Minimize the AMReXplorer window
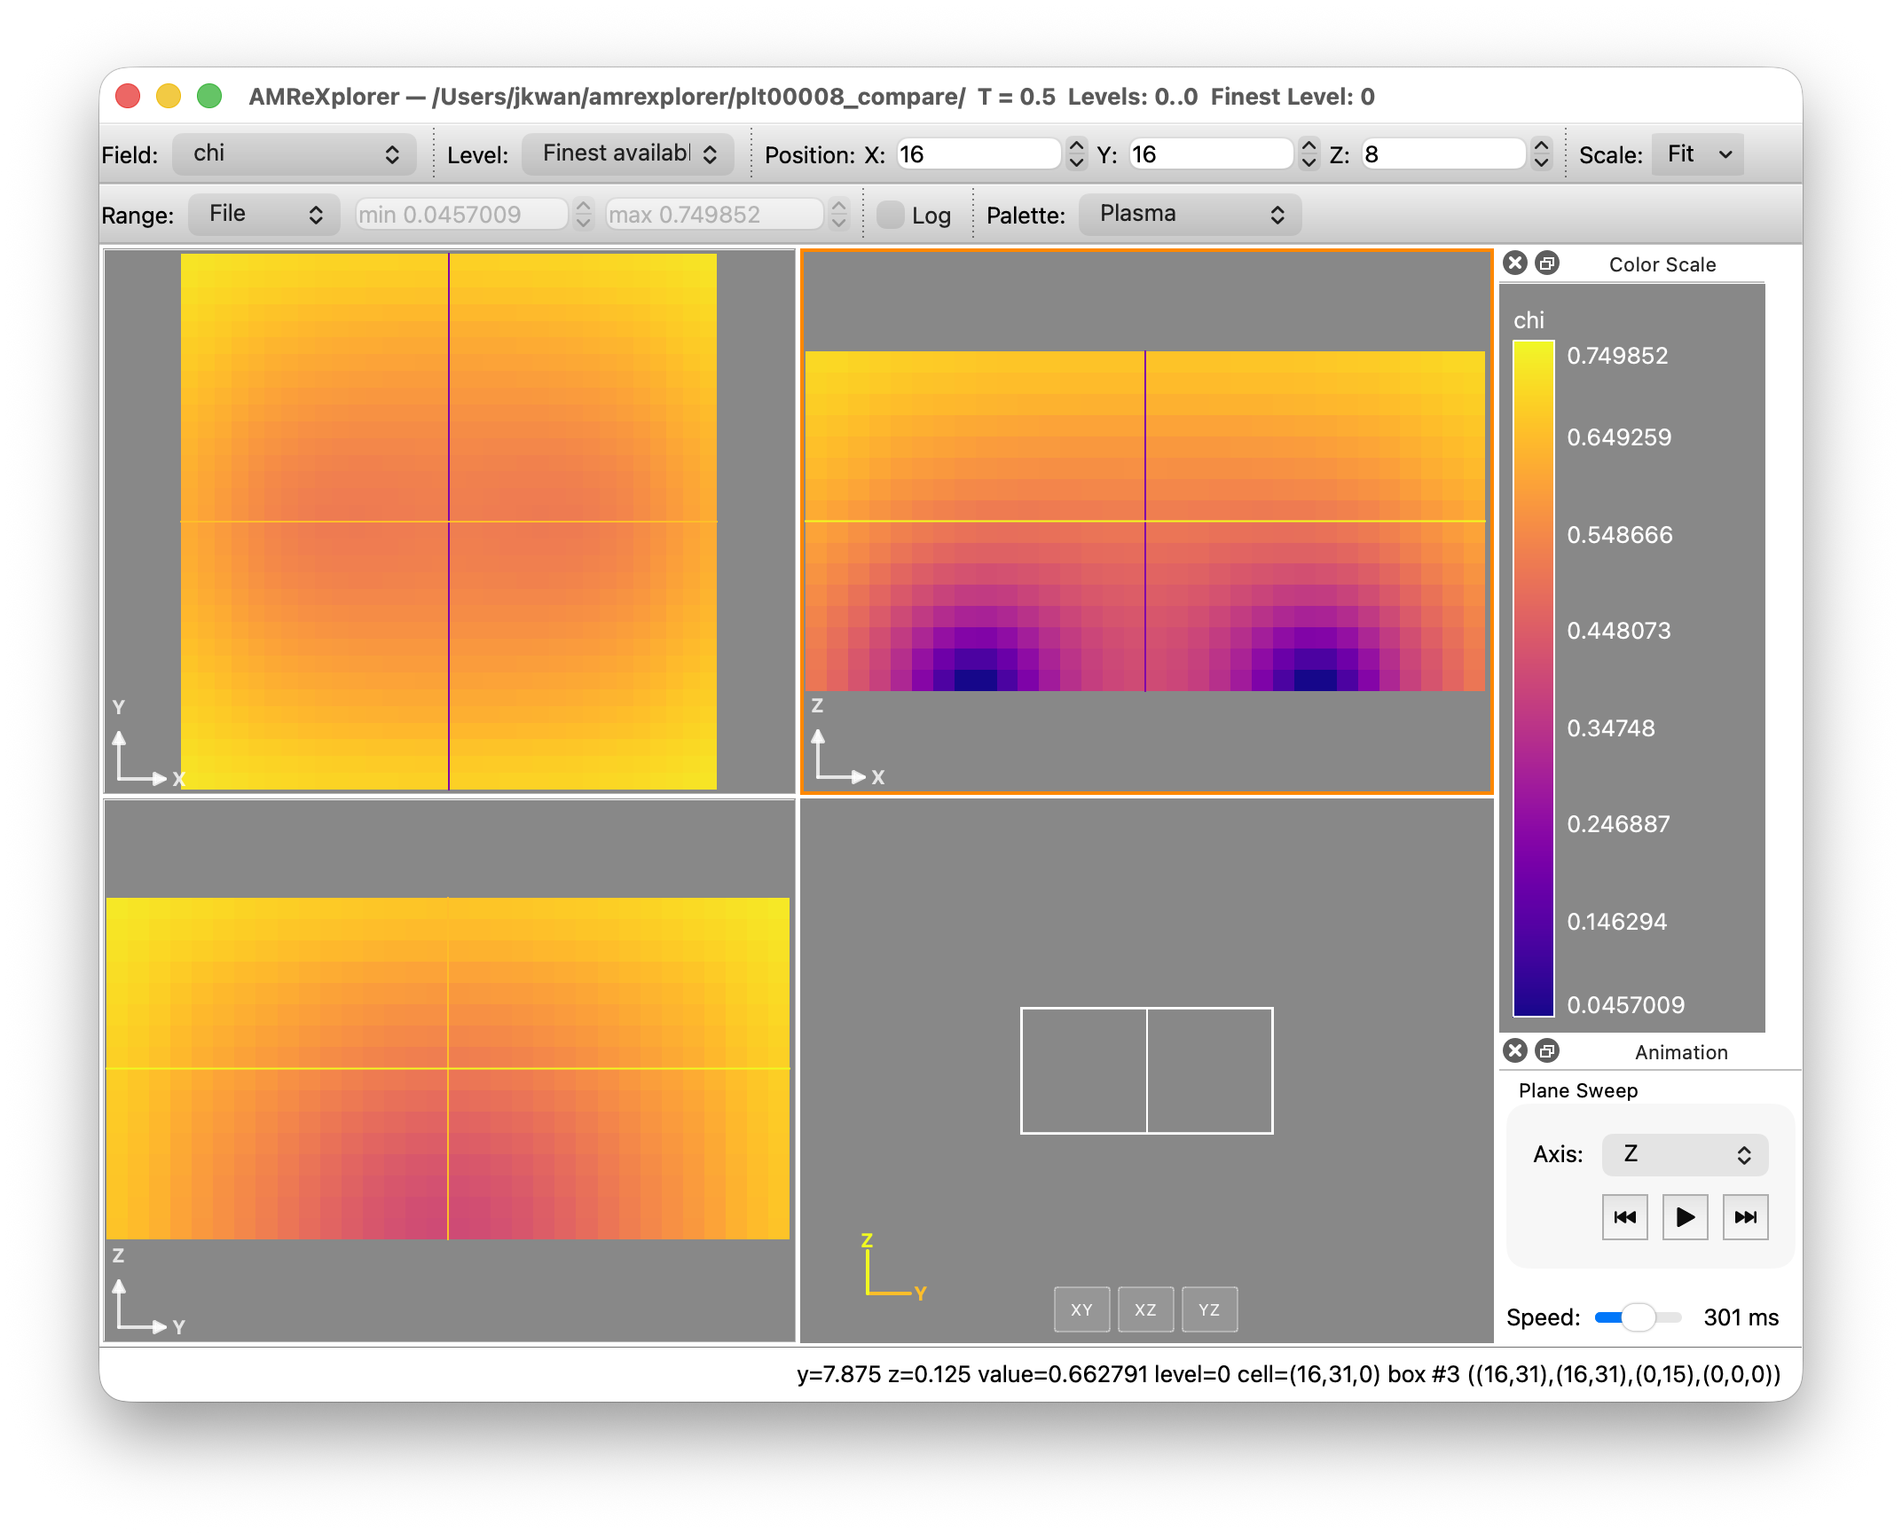This screenshot has width=1902, height=1533. (169, 96)
